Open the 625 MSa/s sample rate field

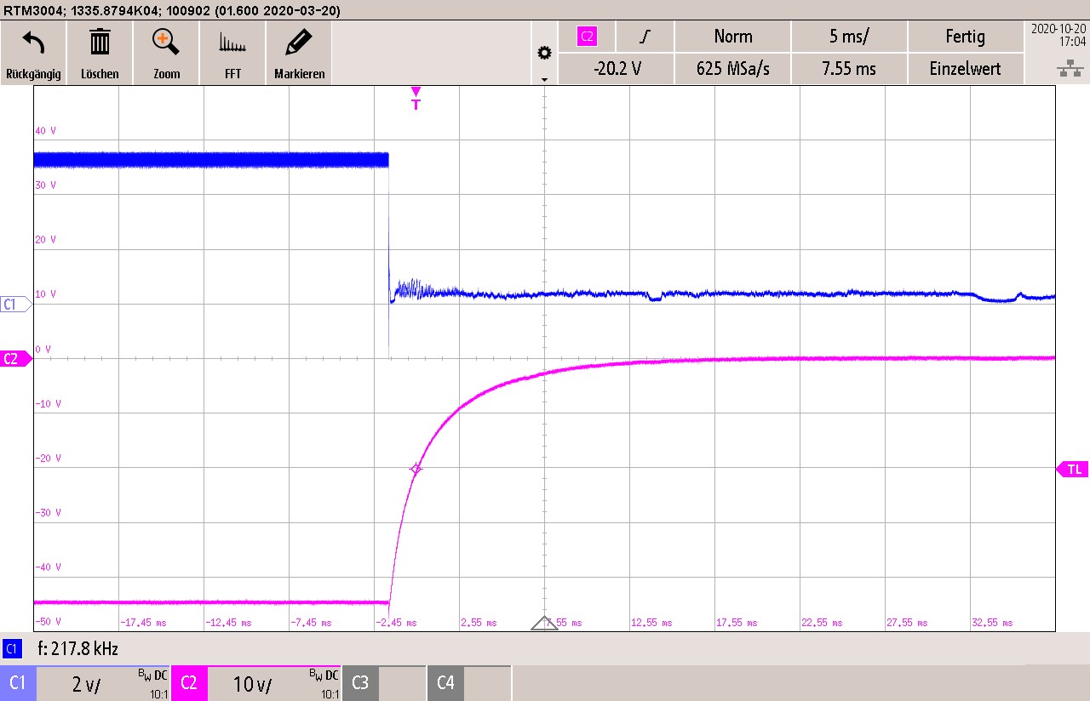coord(733,69)
